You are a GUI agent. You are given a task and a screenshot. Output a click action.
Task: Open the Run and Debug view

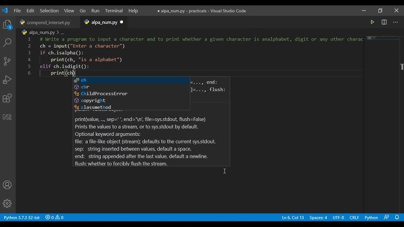pyautogui.click(x=7, y=80)
